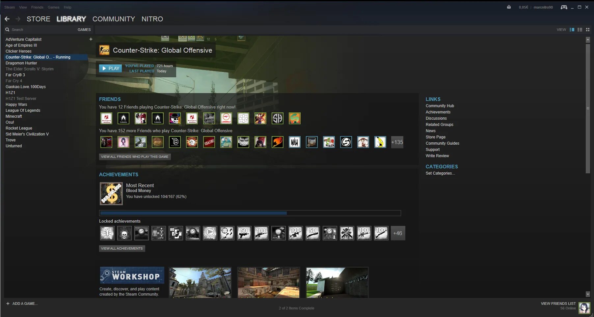Open the Help menu

pos(67,7)
